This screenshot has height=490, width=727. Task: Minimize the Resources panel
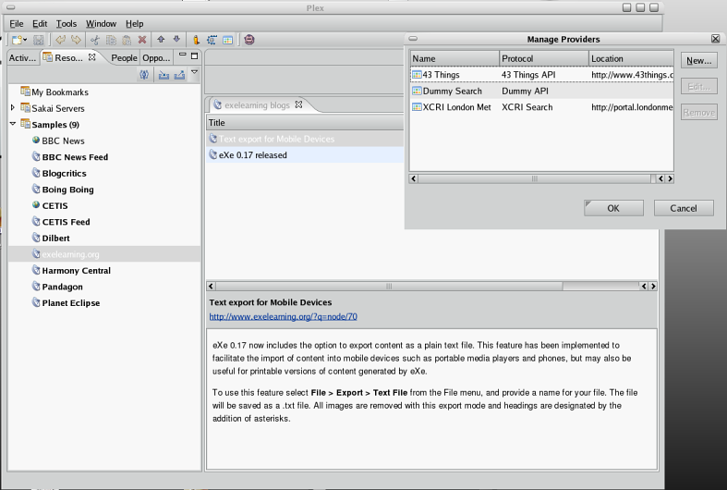(x=183, y=55)
